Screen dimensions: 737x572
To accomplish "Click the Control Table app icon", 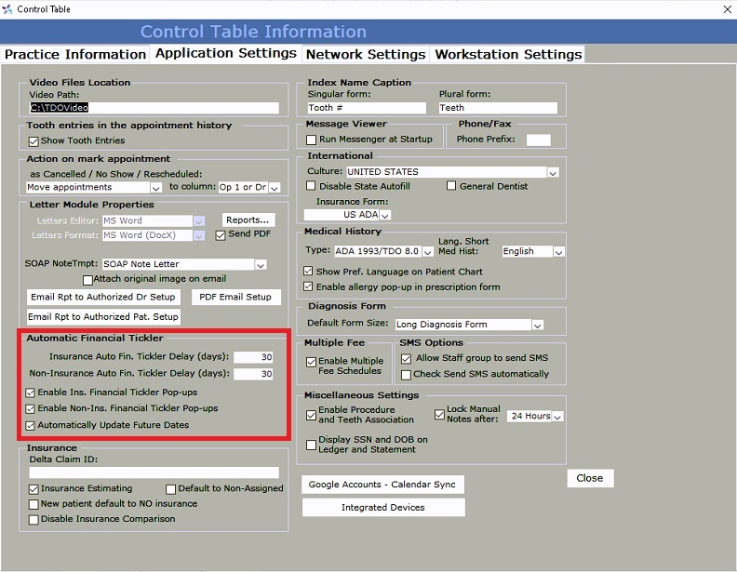I will point(9,9).
